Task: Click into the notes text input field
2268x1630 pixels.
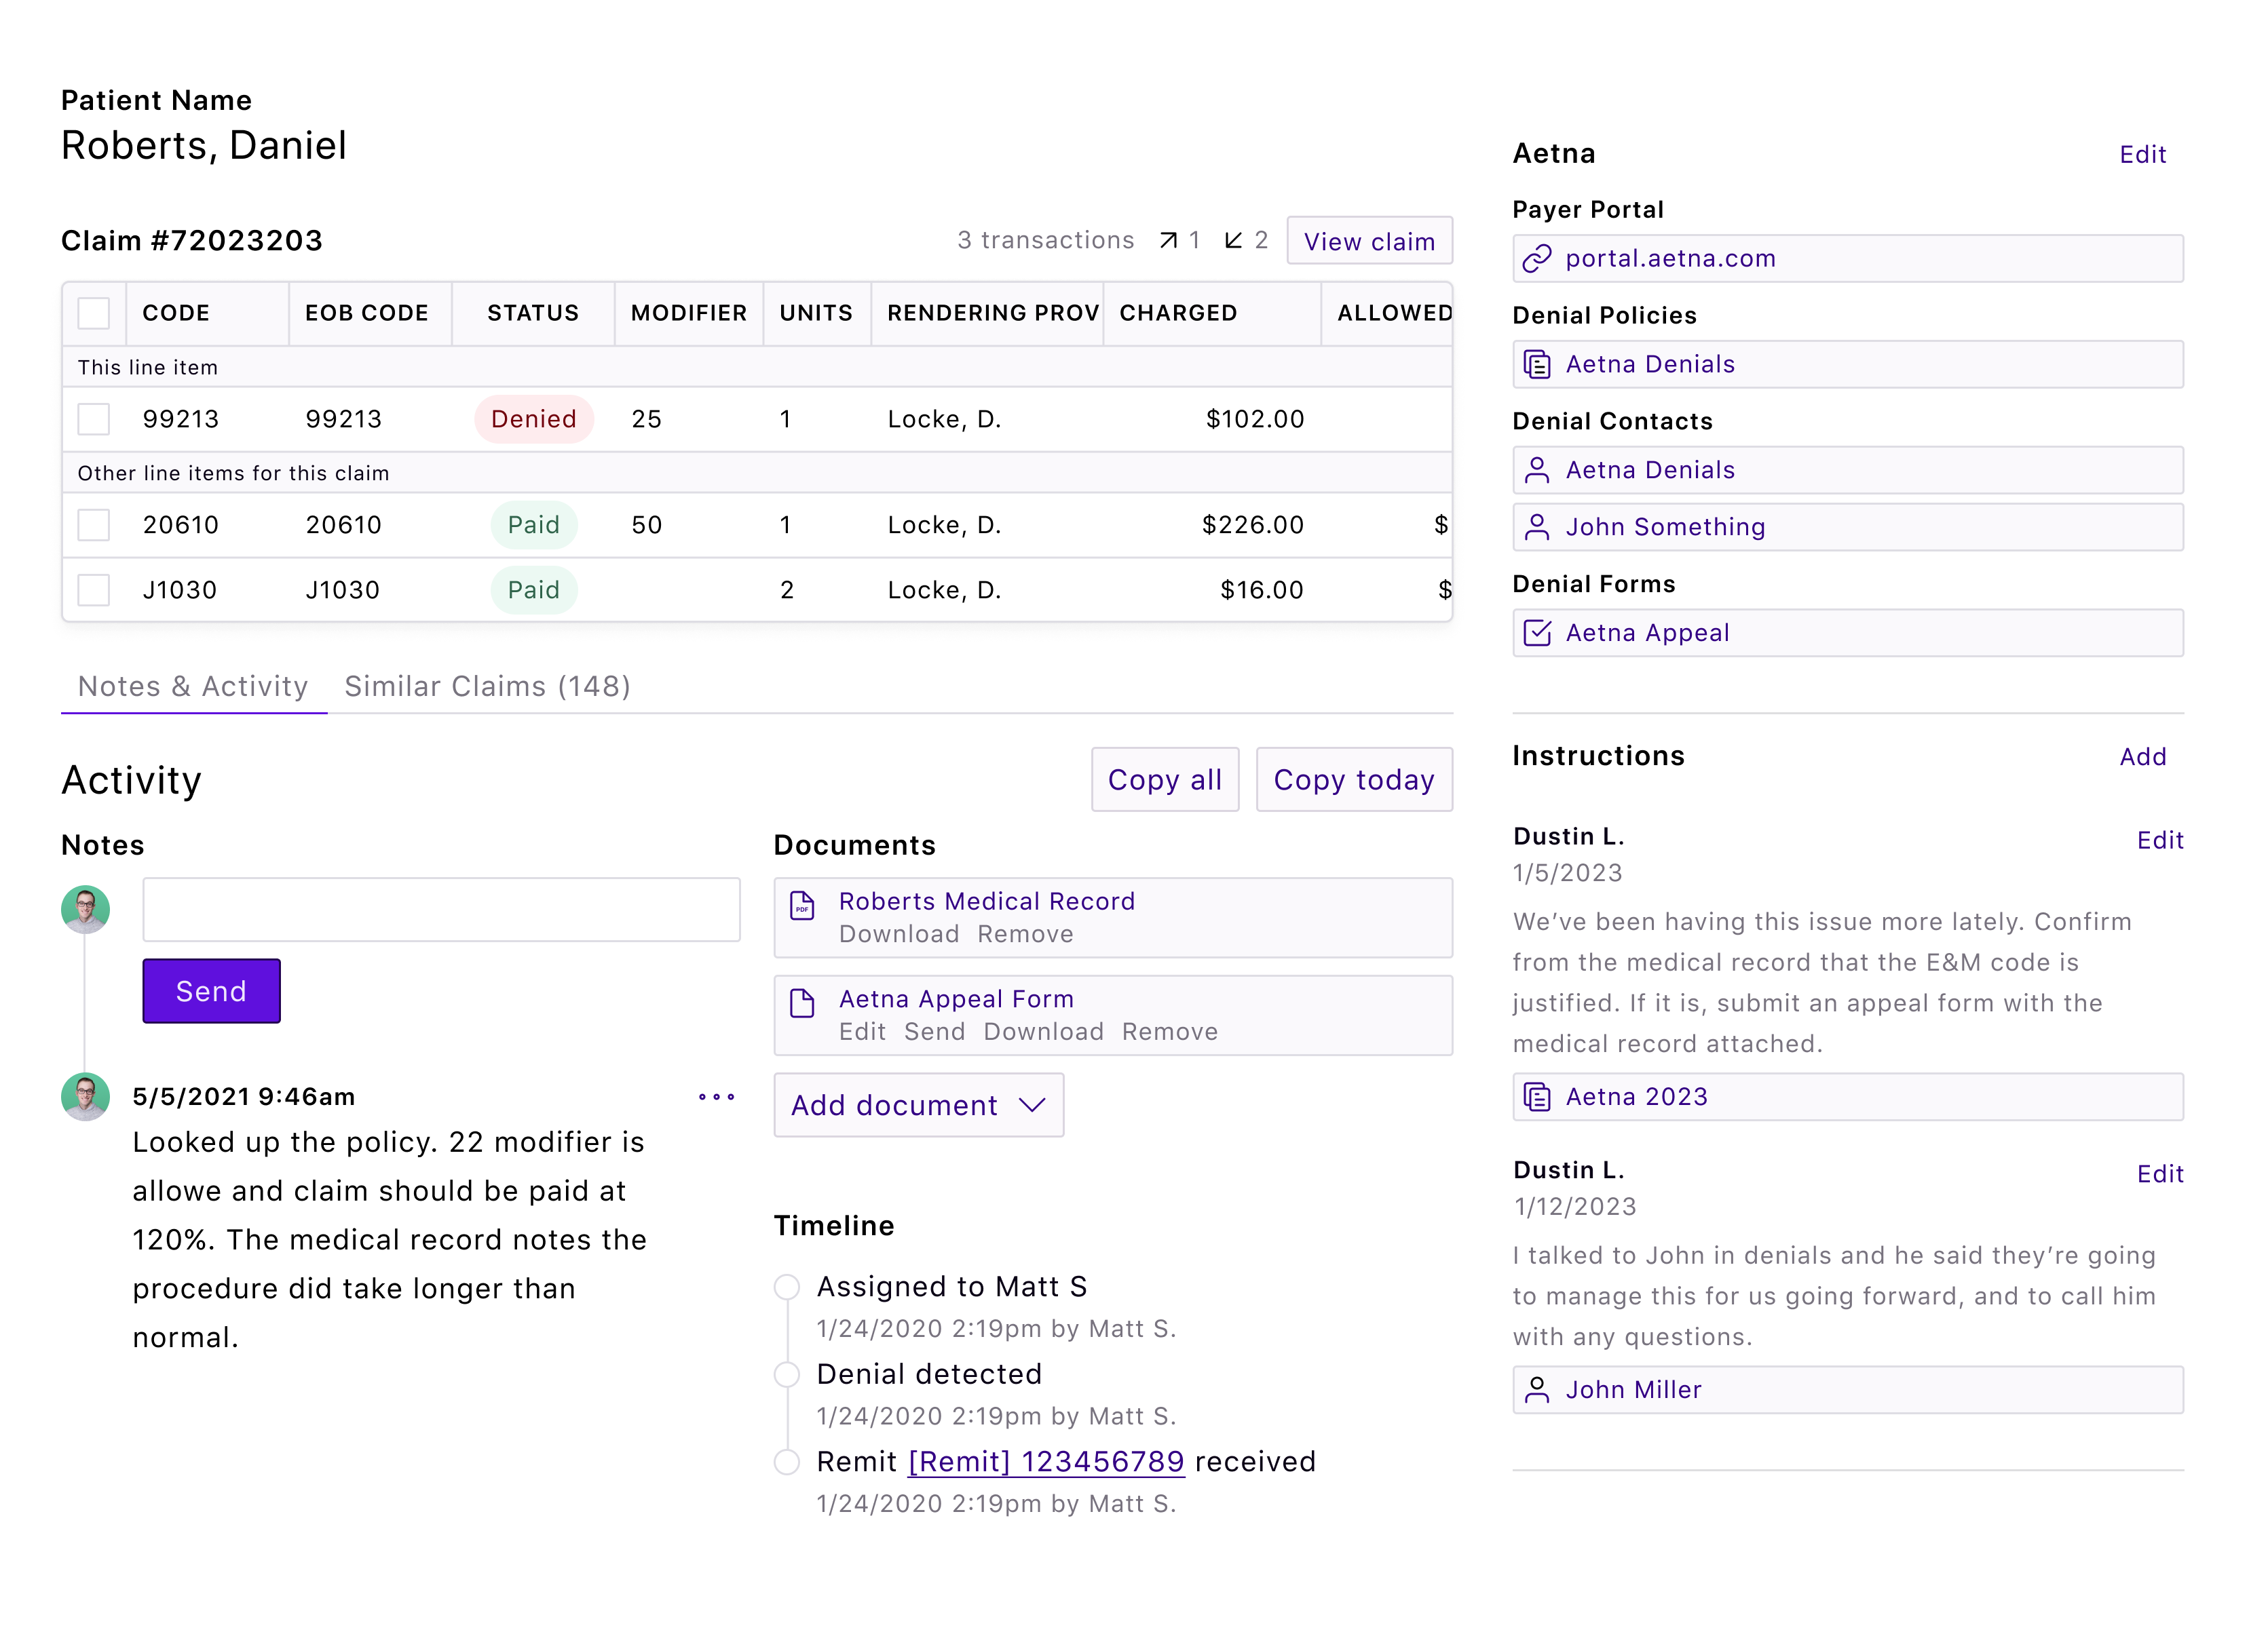Action: [441, 910]
